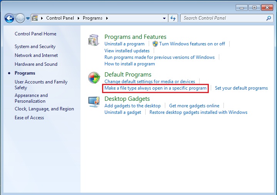Open Clock, Language, and Region category

[x=44, y=109]
